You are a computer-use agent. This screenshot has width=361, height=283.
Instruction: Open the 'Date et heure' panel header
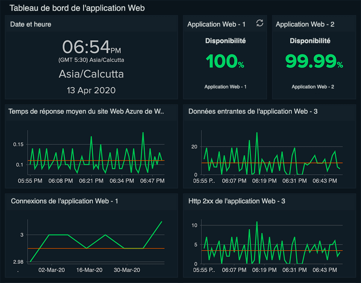(x=30, y=24)
